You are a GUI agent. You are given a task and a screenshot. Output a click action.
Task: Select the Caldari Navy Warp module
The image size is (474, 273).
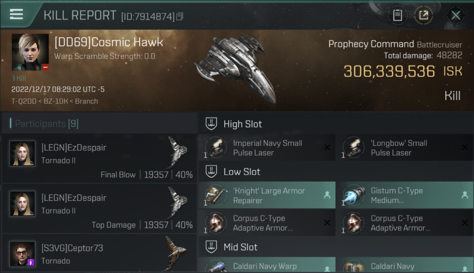point(267,265)
